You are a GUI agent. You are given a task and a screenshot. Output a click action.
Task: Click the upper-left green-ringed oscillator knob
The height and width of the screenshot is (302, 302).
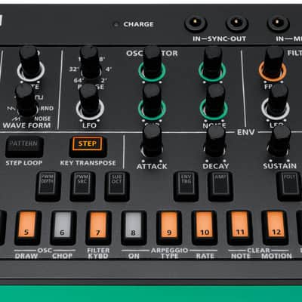[152, 63]
